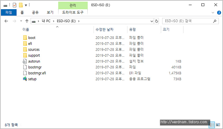This screenshot has width=223, height=129.
Task: Sort by 크기 column header
Action: (x=166, y=30)
